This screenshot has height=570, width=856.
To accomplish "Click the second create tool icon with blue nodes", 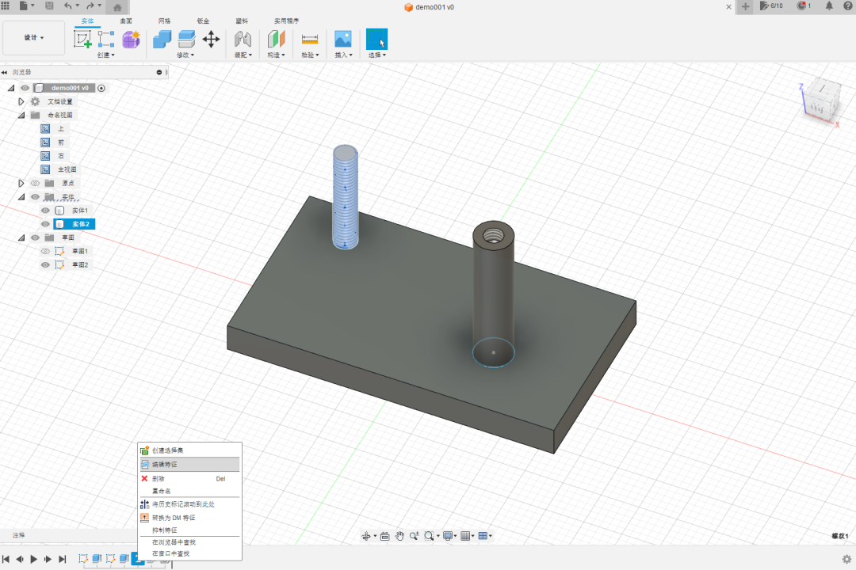I will point(106,40).
